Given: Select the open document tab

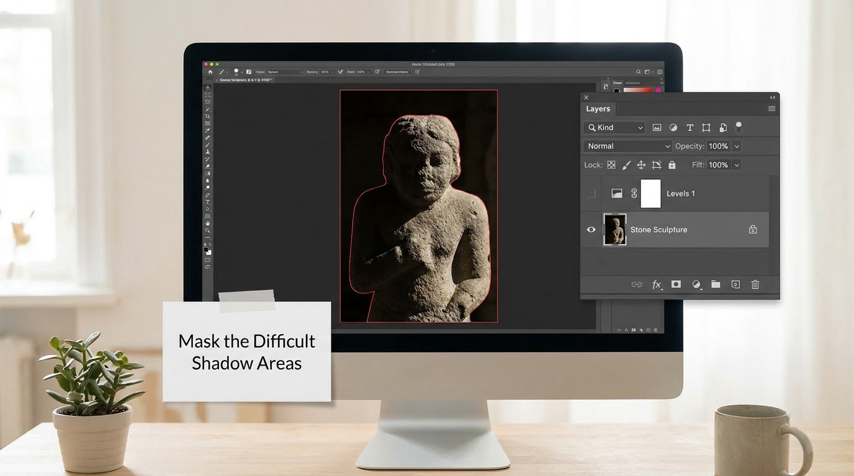Looking at the screenshot, I should click(245, 80).
